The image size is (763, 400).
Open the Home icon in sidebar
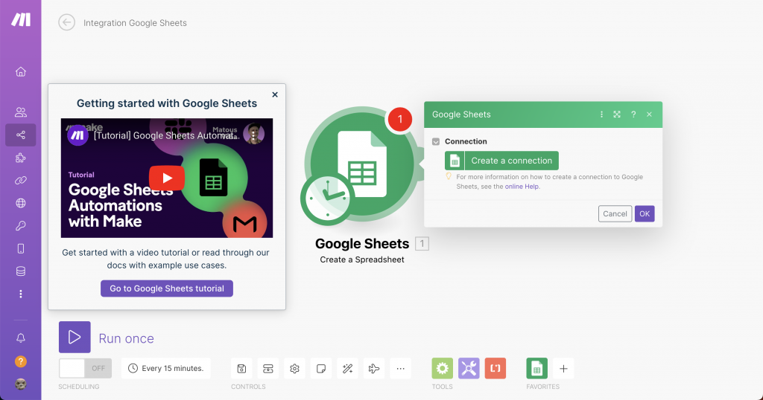point(20,72)
